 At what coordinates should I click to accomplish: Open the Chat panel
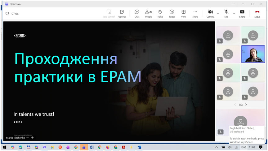tap(137, 13)
